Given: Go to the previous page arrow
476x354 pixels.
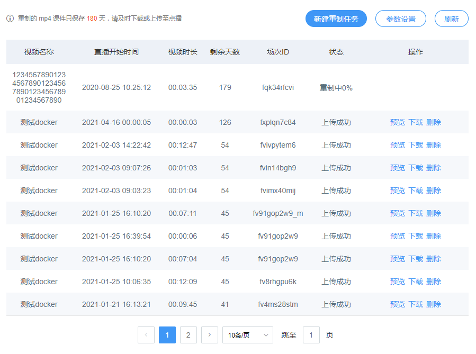Looking at the screenshot, I should click(146, 335).
